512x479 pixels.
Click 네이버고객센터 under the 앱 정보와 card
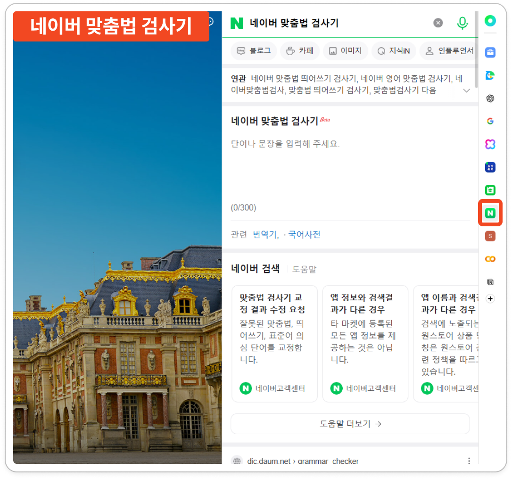(371, 388)
